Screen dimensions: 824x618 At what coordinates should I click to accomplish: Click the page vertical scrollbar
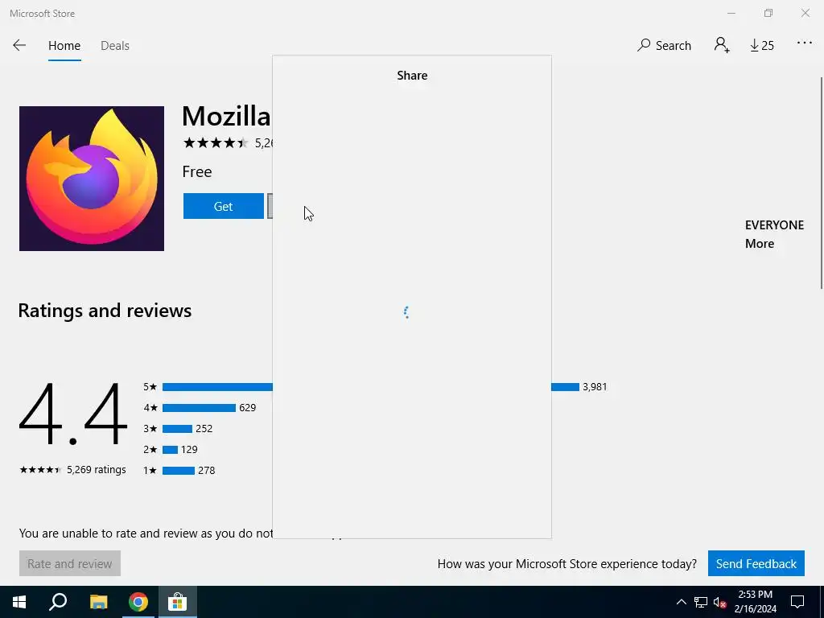[x=821, y=183]
